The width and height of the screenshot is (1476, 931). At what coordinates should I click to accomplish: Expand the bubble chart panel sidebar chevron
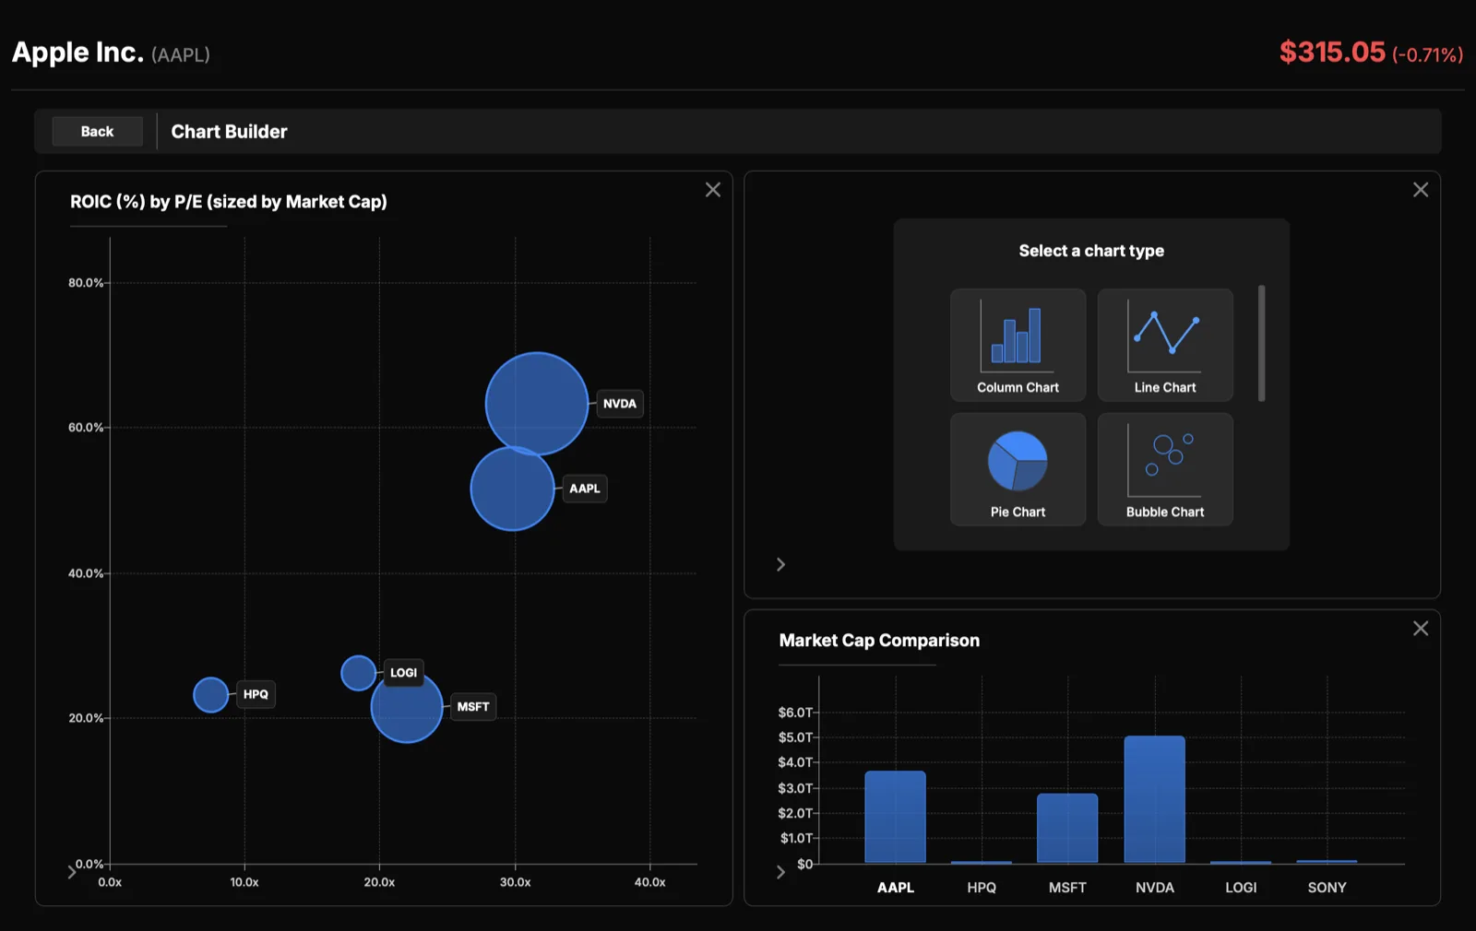[x=72, y=872]
